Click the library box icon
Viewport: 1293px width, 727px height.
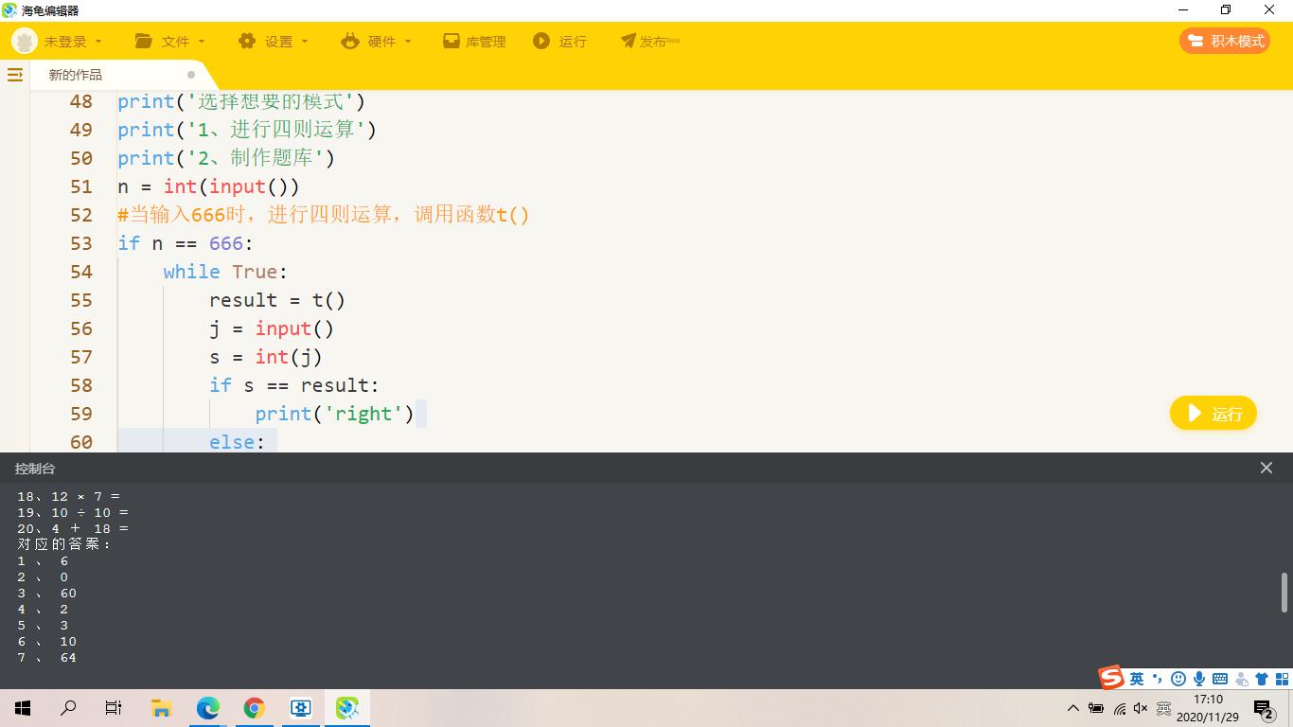click(452, 41)
